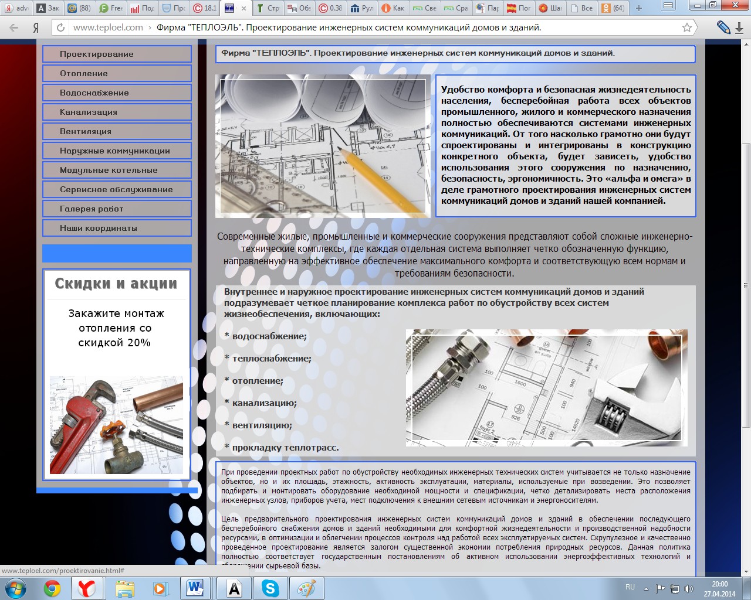Open the 'Водоснабжение' menu item
The width and height of the screenshot is (751, 600).
click(x=117, y=93)
